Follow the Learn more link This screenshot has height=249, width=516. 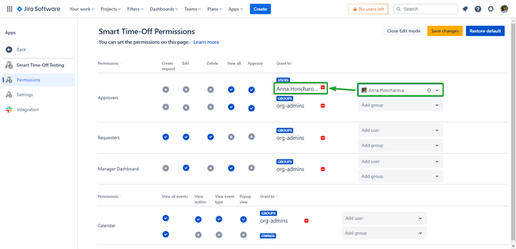click(x=206, y=42)
